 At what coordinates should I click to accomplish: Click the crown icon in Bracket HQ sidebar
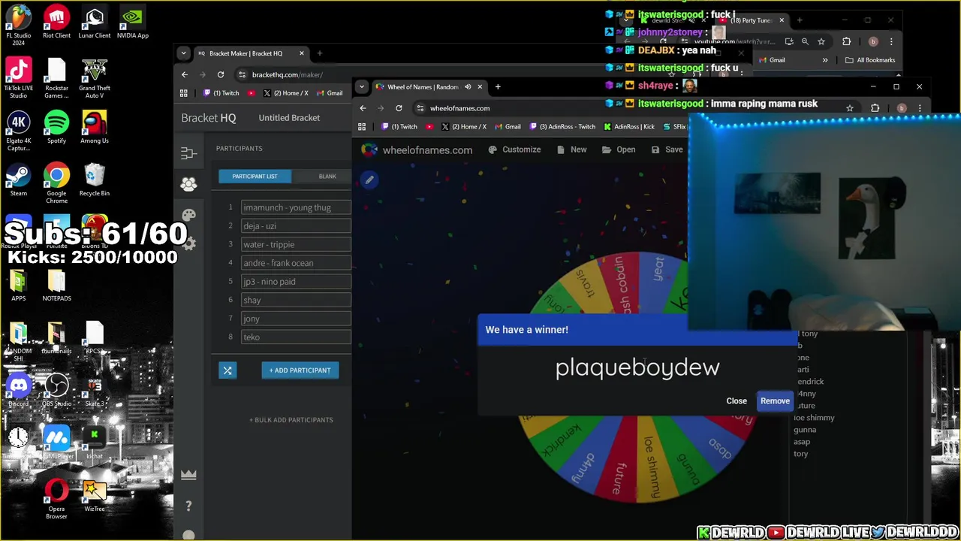[188, 474]
